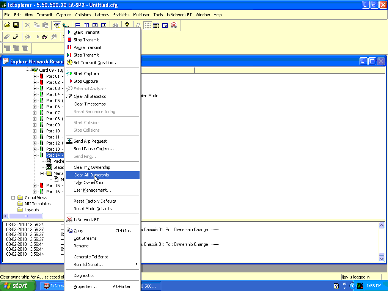This screenshot has height=291, width=388.
Task: Expand the Global Views folder
Action: point(13,198)
